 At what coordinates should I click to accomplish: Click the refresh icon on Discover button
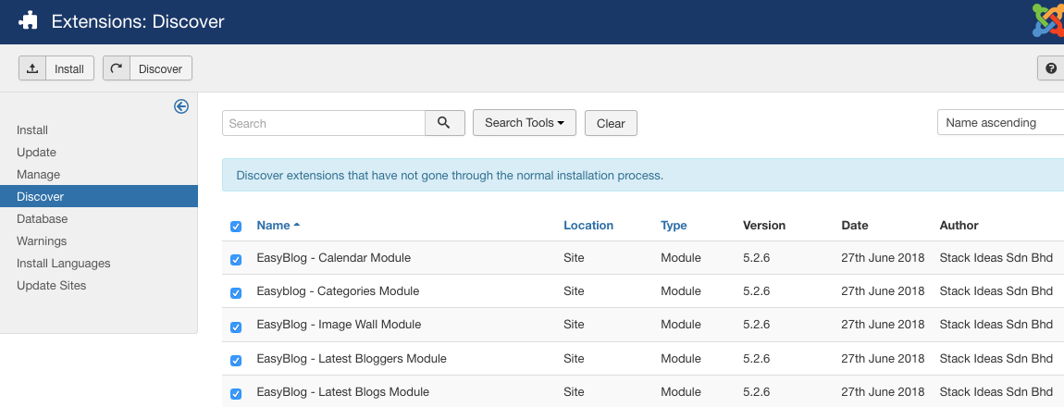pyautogui.click(x=117, y=68)
